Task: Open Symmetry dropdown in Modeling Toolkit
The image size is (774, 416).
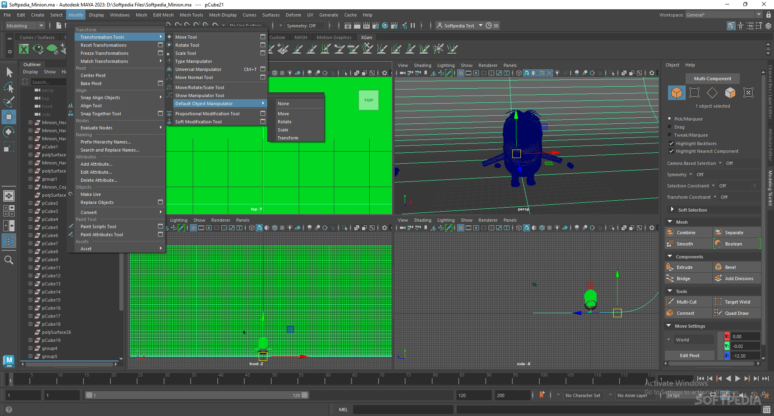Action: 691,175
